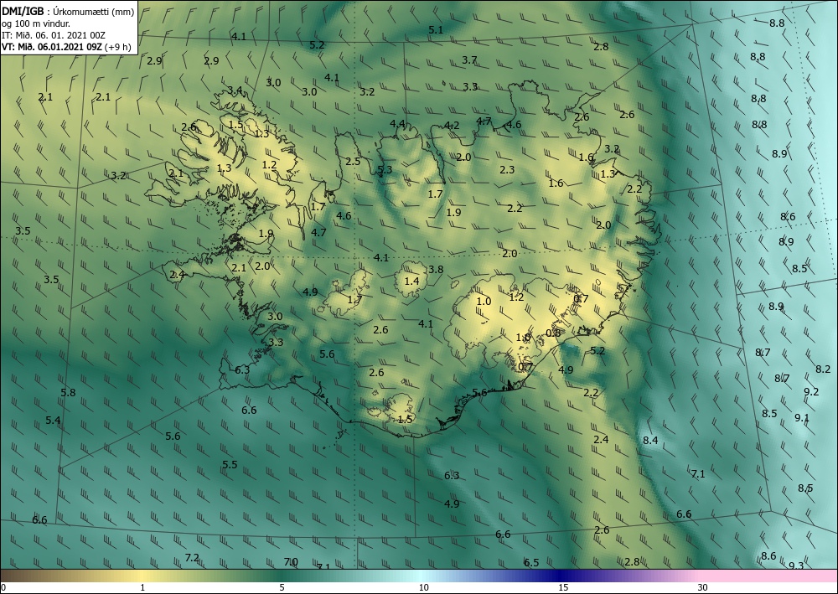Click the map value '3.8'
Viewport: 838px width, 594px height.
tap(436, 269)
